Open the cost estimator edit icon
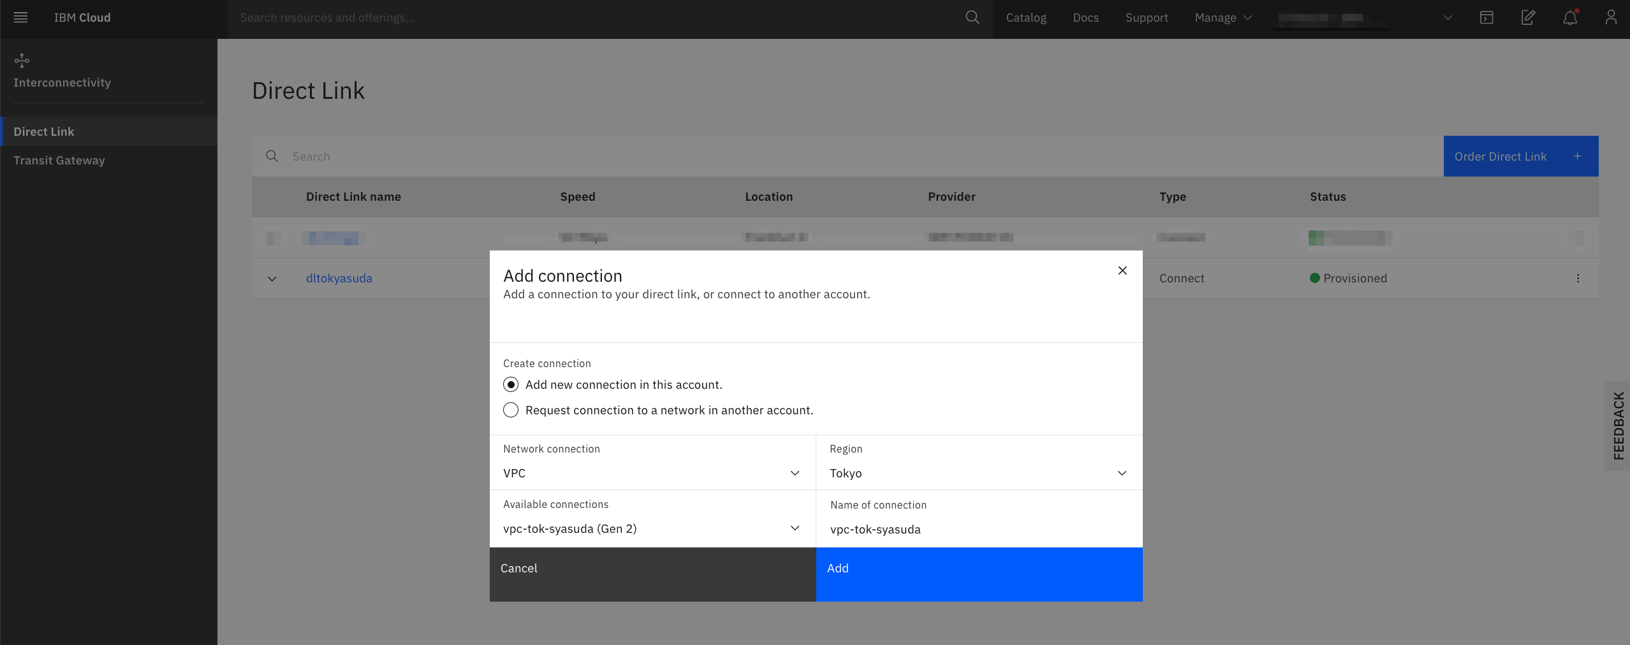 1528,18
